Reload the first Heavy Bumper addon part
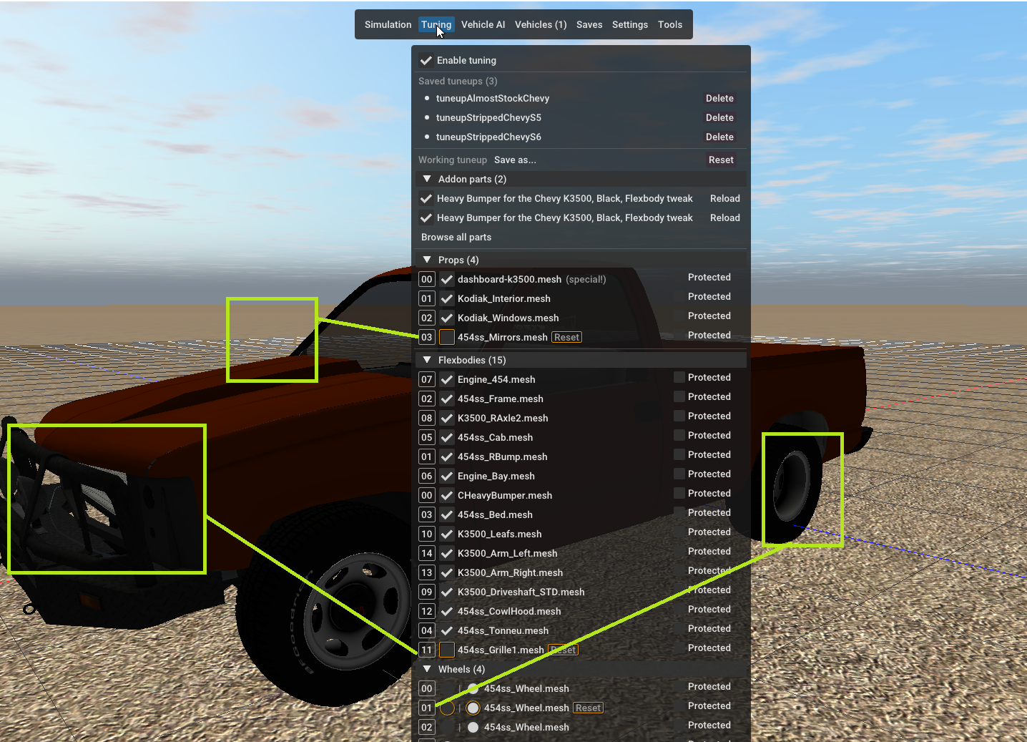The height and width of the screenshot is (742, 1027). click(x=724, y=199)
